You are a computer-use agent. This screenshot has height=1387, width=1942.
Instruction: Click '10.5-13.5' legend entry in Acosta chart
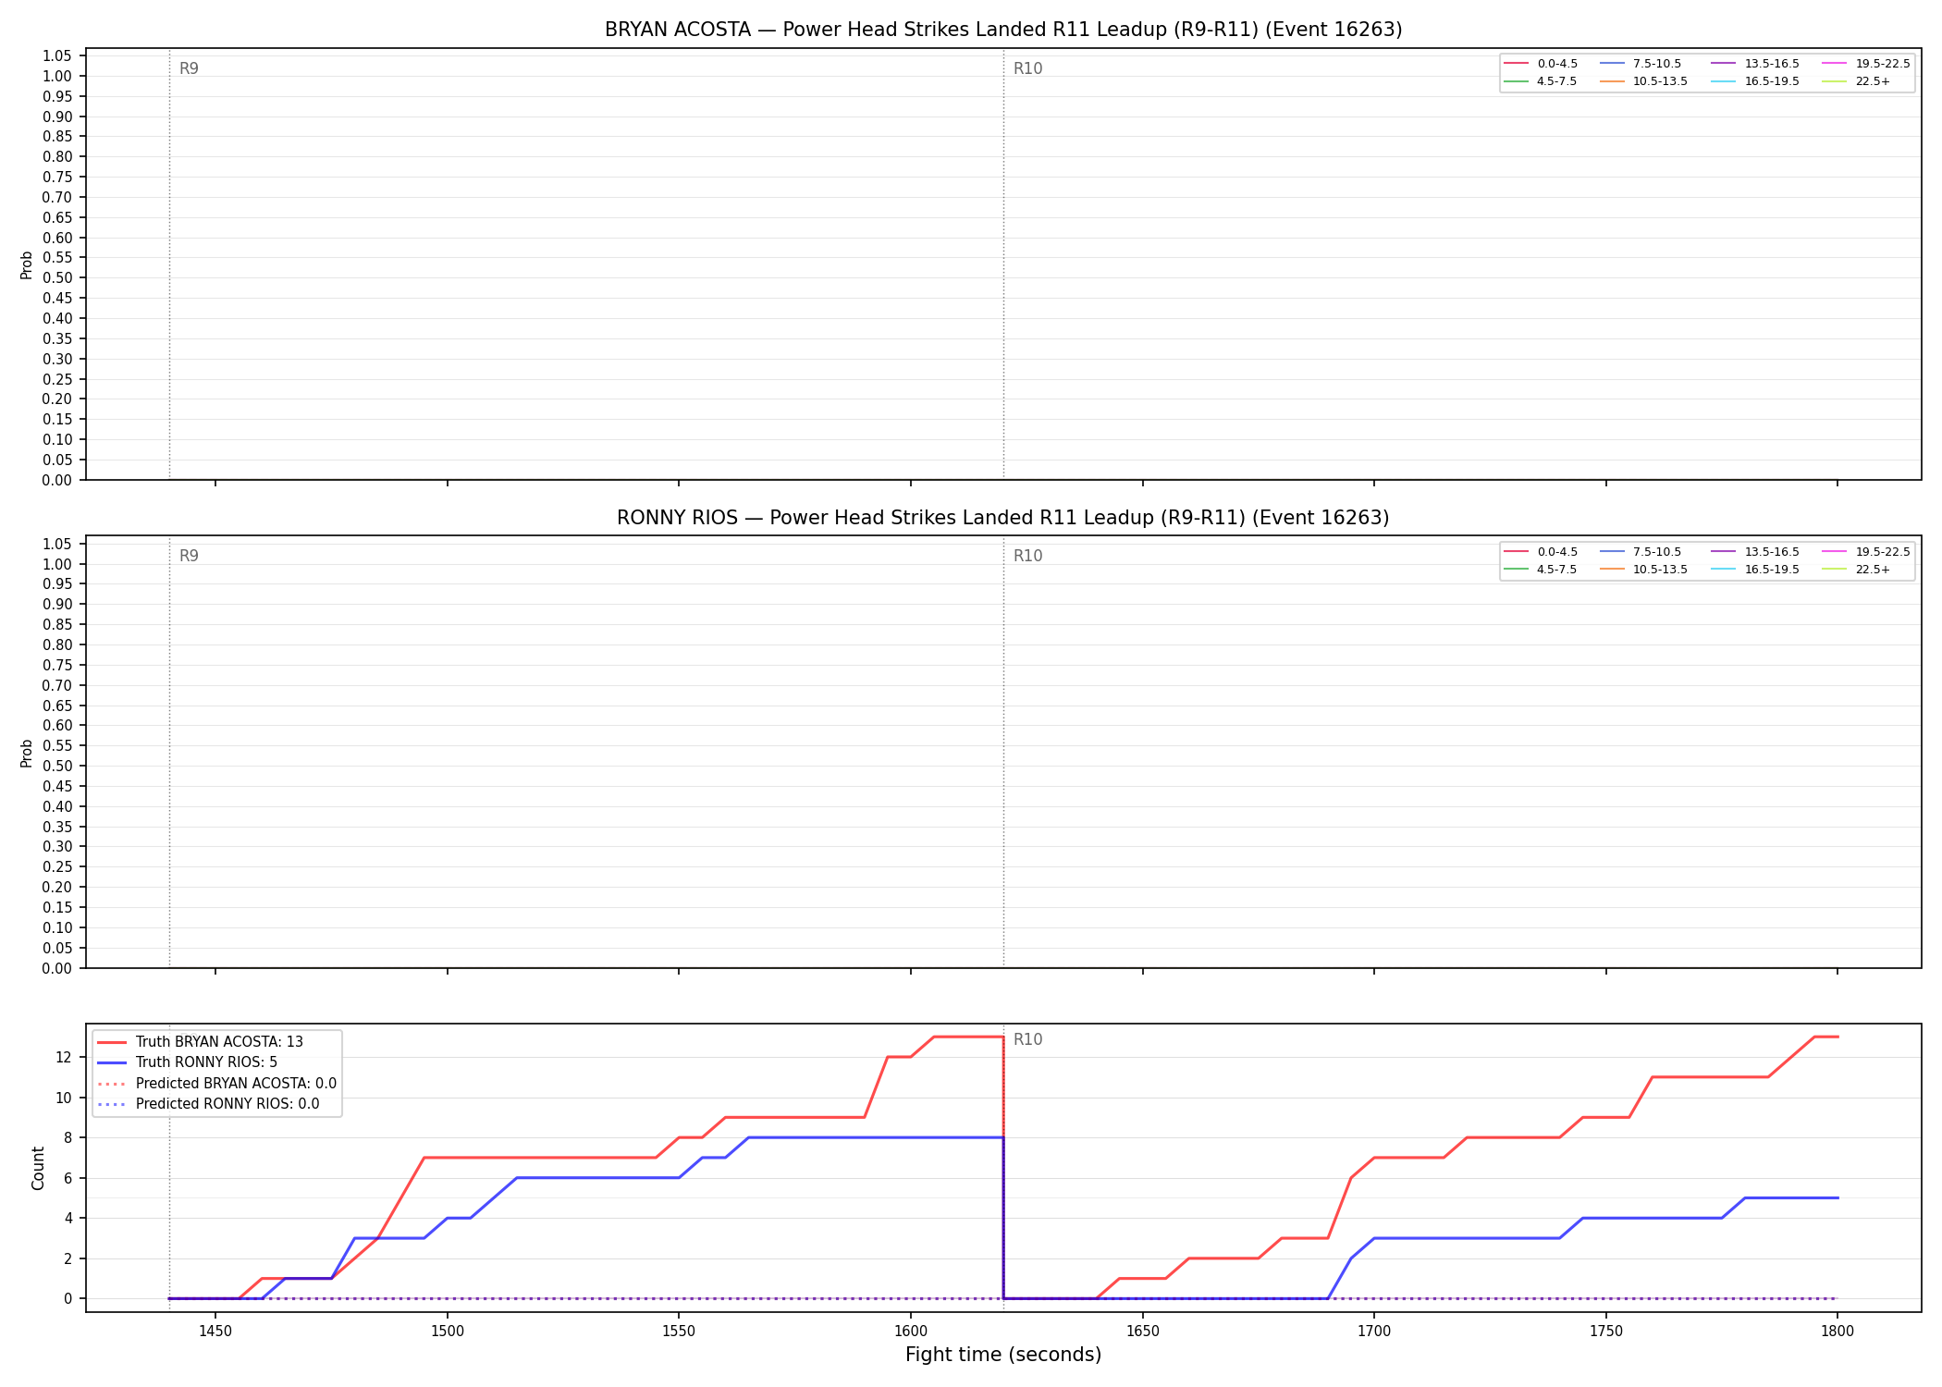point(1644,81)
